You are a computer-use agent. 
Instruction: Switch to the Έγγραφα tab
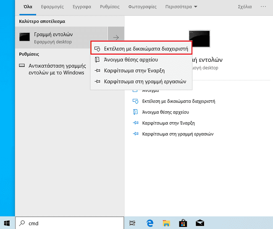(x=81, y=7)
